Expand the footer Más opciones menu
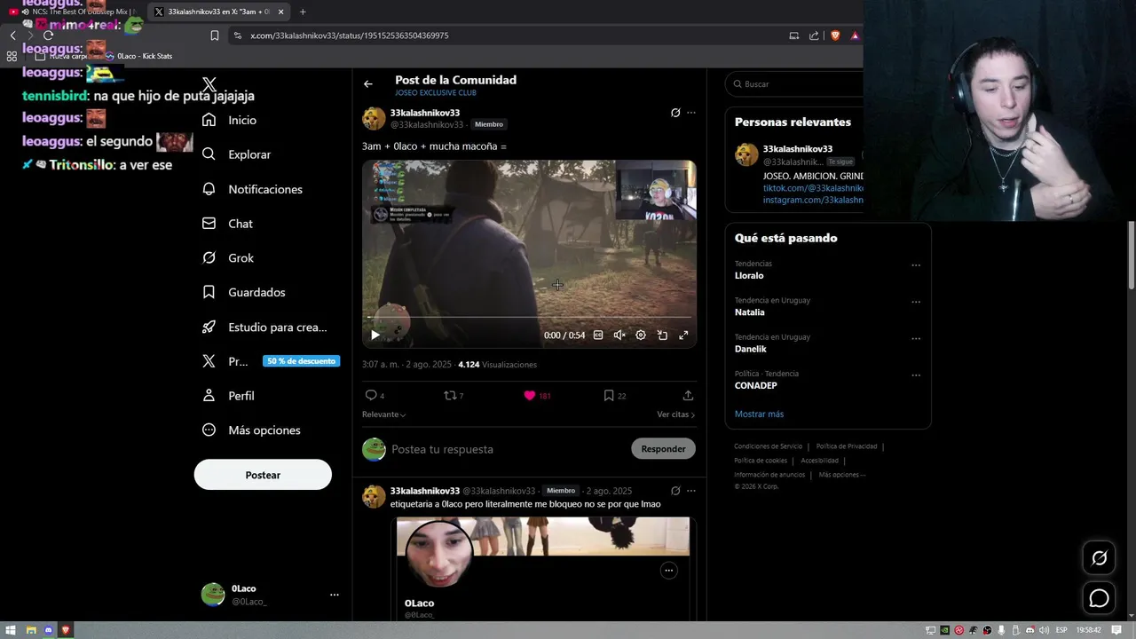Image resolution: width=1136 pixels, height=639 pixels. [841, 475]
